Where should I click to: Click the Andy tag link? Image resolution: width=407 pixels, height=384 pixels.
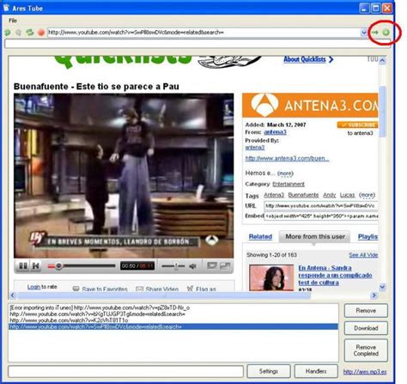329,195
